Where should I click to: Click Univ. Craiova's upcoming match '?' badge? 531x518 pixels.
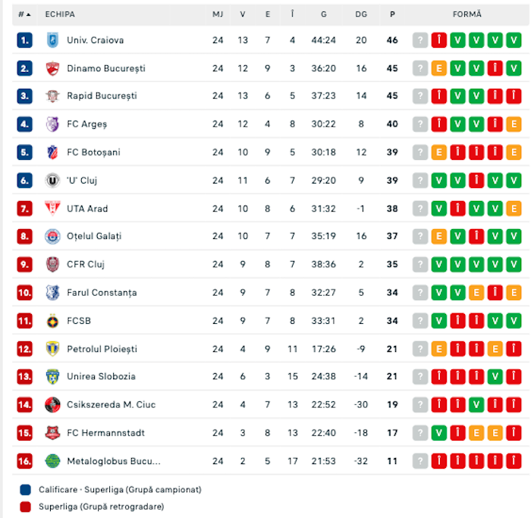pyautogui.click(x=420, y=40)
